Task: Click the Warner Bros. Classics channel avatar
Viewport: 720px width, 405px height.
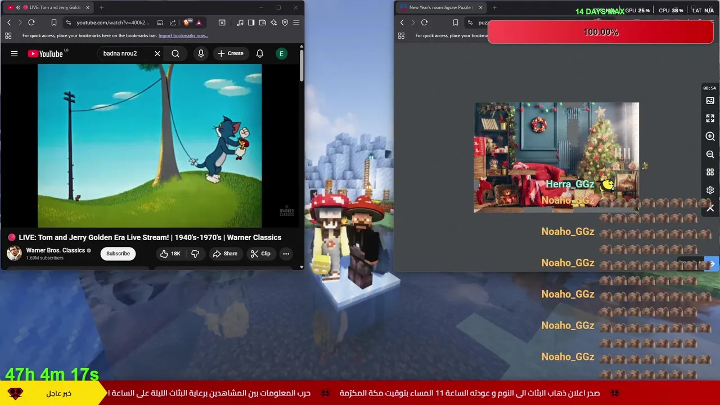Action: [x=14, y=253]
